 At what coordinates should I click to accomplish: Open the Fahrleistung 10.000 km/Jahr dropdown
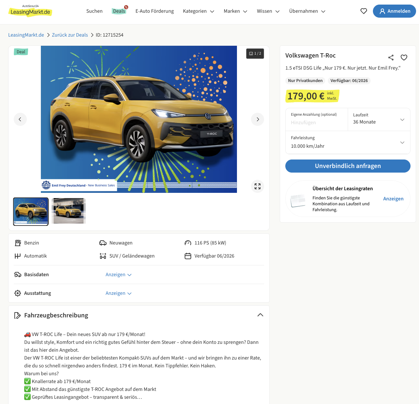point(348,143)
